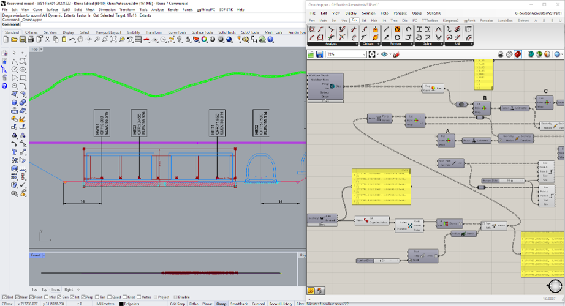Switch to the Surface Tools toolbar tab
This screenshot has width=565, height=306.
pos(202,32)
